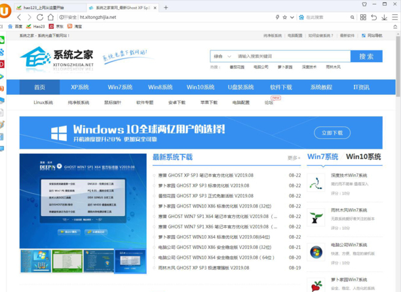This screenshot has width=401, height=292.
Task: Expand the 综合 search category dropdown
Action: click(222, 56)
